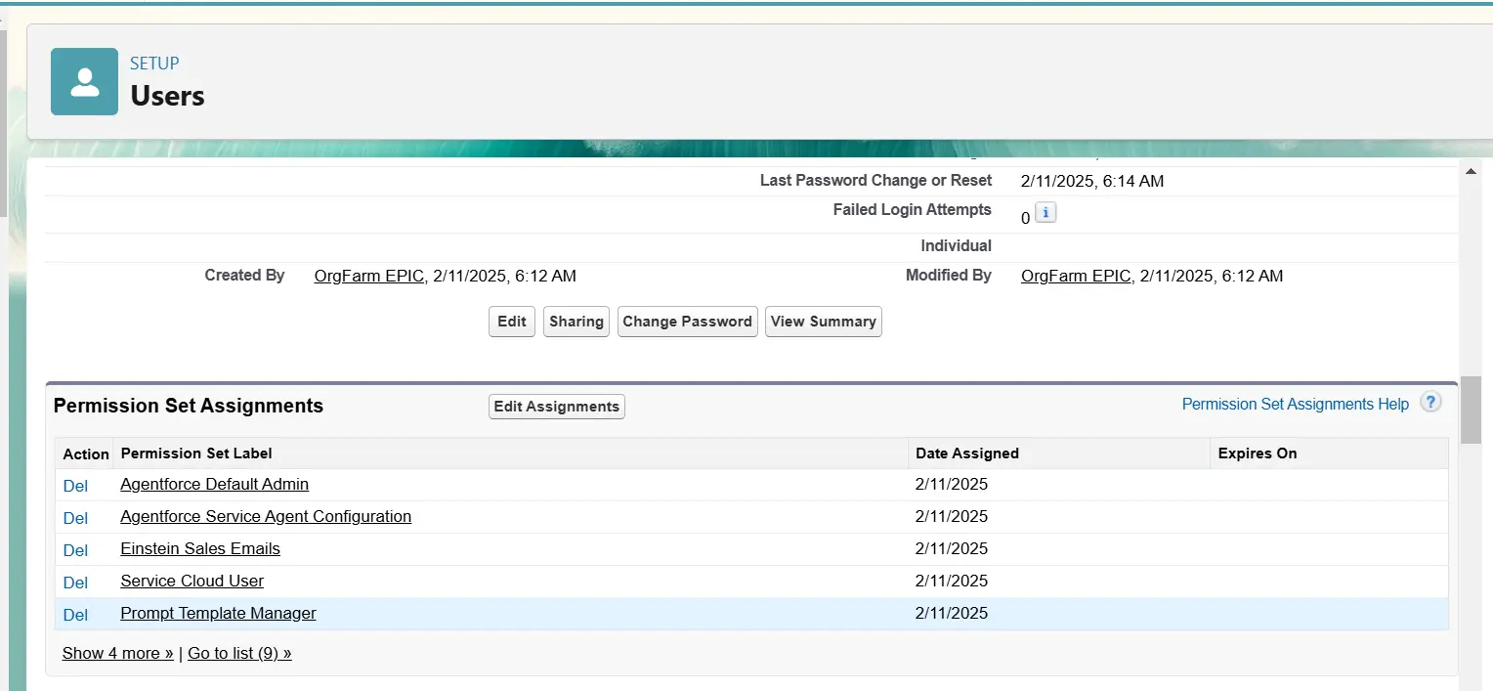The width and height of the screenshot is (1493, 691).
Task: Click the Permission Set Assignments help question icon
Action: click(x=1430, y=403)
